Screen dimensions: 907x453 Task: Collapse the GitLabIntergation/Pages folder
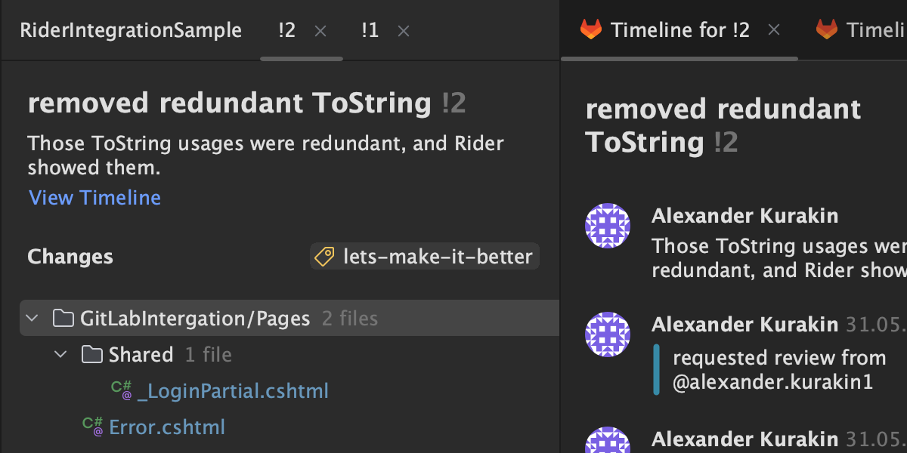pyautogui.click(x=32, y=319)
